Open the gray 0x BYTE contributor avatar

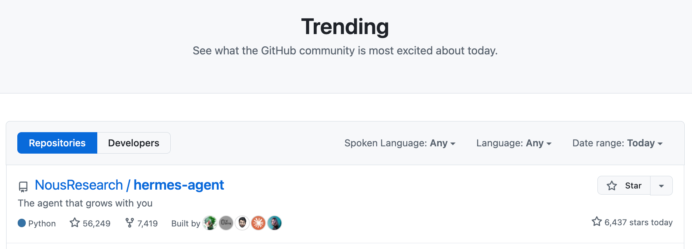point(226,223)
